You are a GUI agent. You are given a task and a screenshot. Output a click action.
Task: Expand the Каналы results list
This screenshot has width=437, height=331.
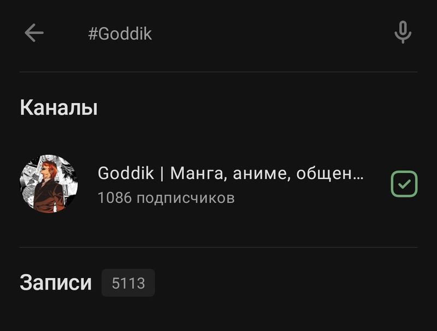tap(59, 107)
